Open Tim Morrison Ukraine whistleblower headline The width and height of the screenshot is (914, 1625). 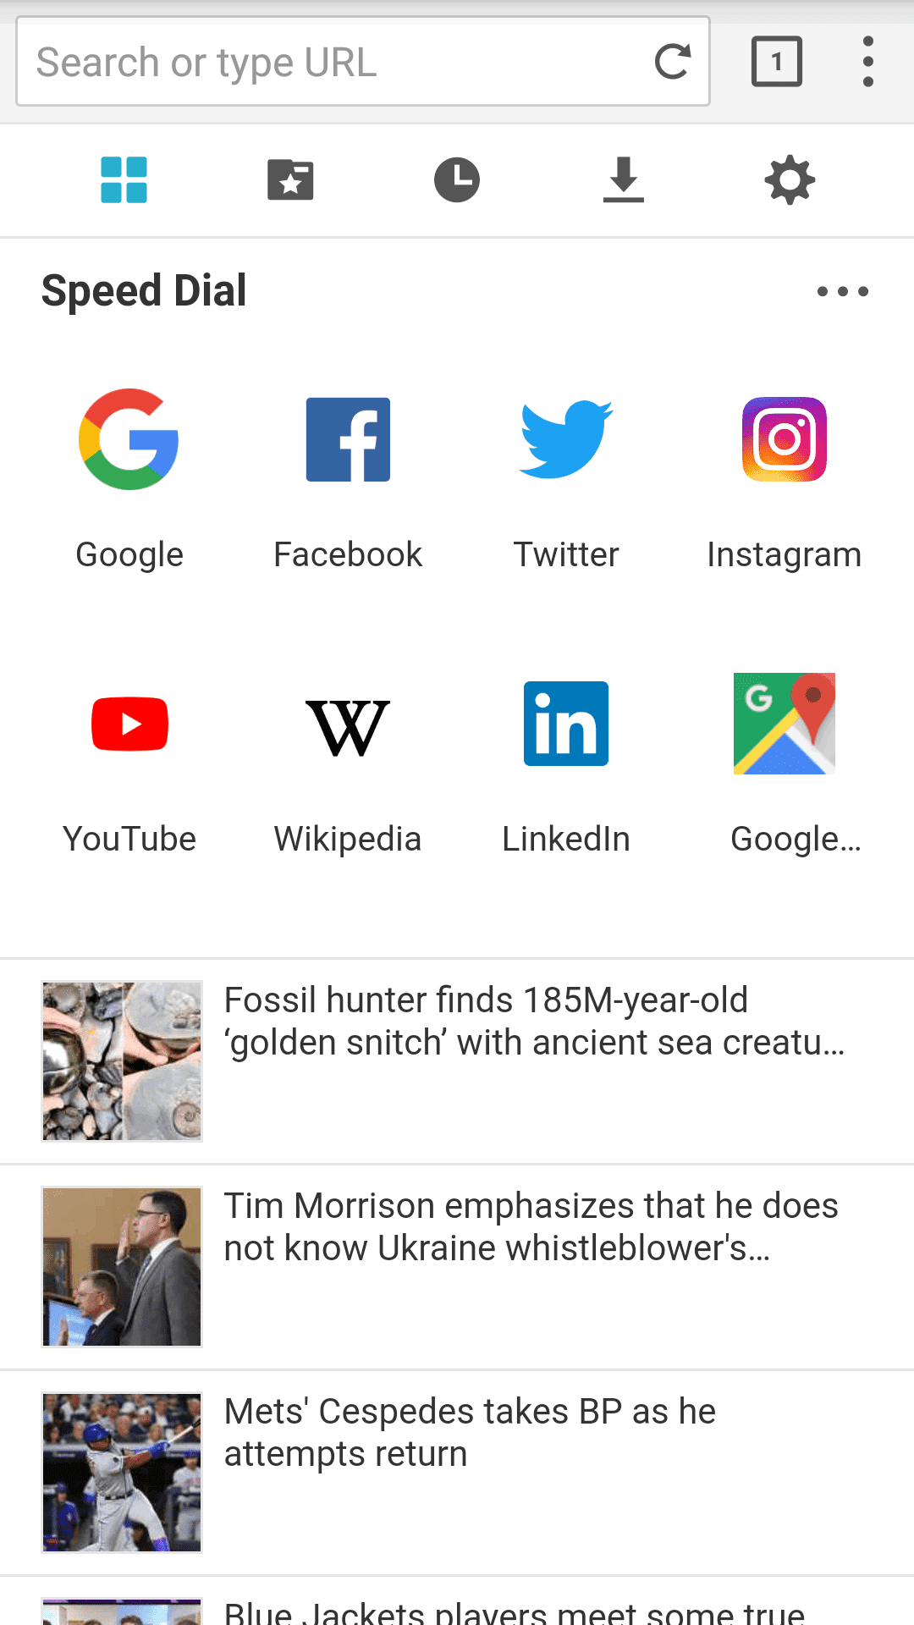click(457, 1267)
